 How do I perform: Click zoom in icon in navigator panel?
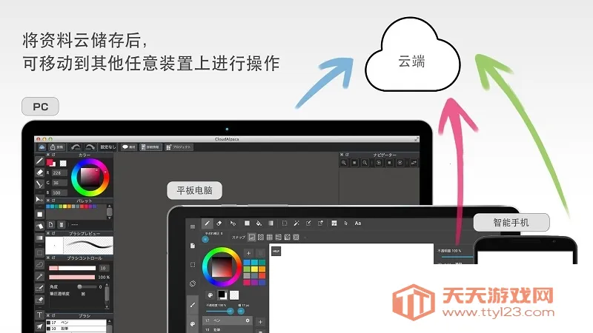(x=345, y=162)
